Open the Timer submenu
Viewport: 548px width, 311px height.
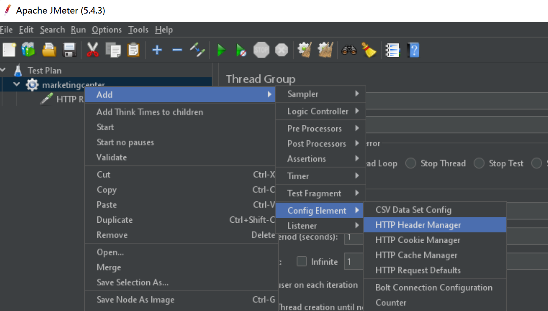(321, 176)
